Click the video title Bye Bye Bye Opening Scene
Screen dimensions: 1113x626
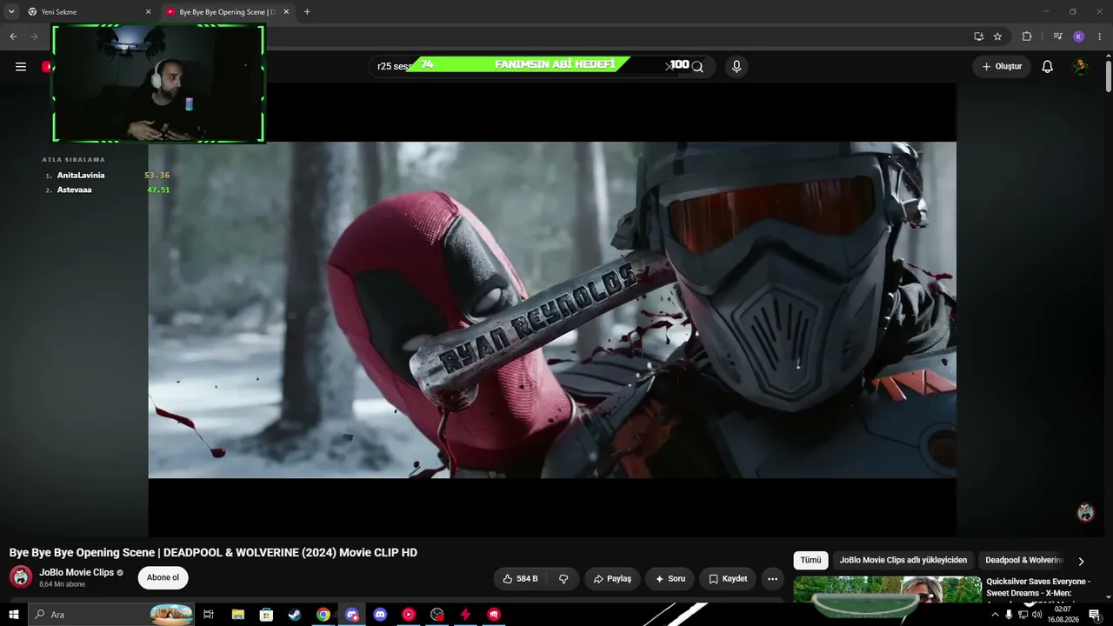point(213,553)
